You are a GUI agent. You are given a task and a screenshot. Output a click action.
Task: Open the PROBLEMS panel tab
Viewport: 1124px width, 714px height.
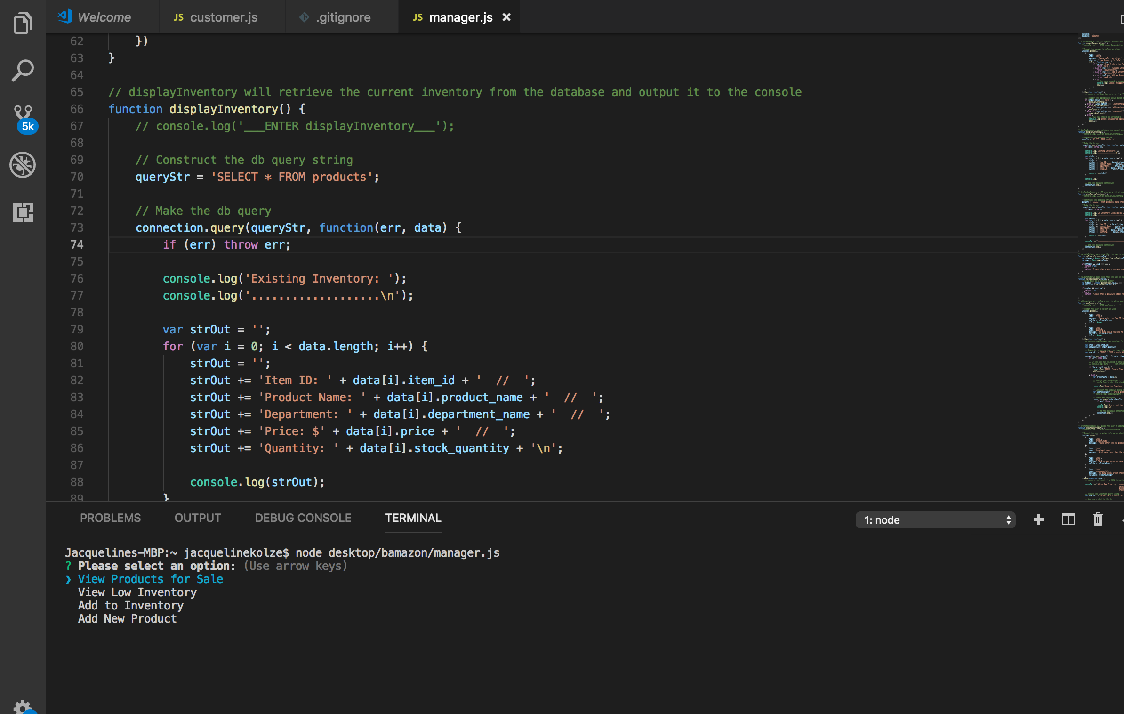coord(110,518)
